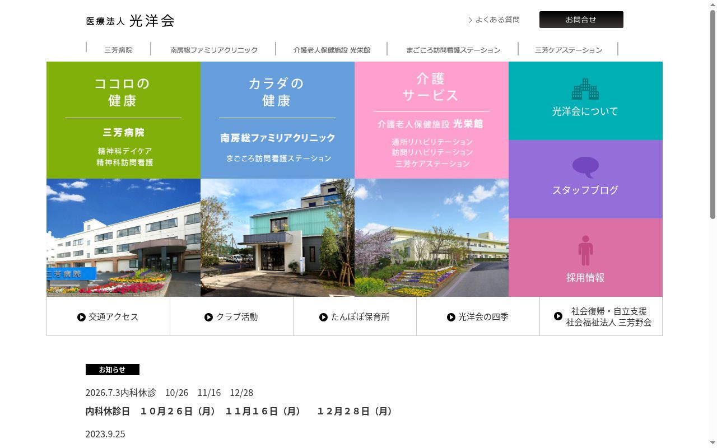The image size is (717, 448).
Task: Click the お知らせ news label
Action: 113,370
